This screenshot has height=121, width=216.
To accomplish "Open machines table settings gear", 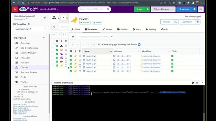I will [73, 37].
